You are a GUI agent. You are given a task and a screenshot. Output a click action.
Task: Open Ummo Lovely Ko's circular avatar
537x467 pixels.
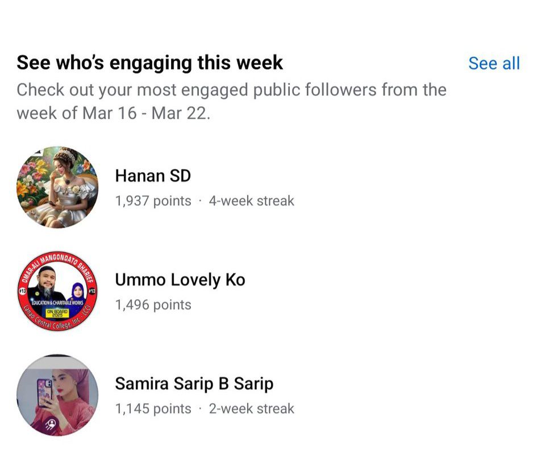coord(57,291)
